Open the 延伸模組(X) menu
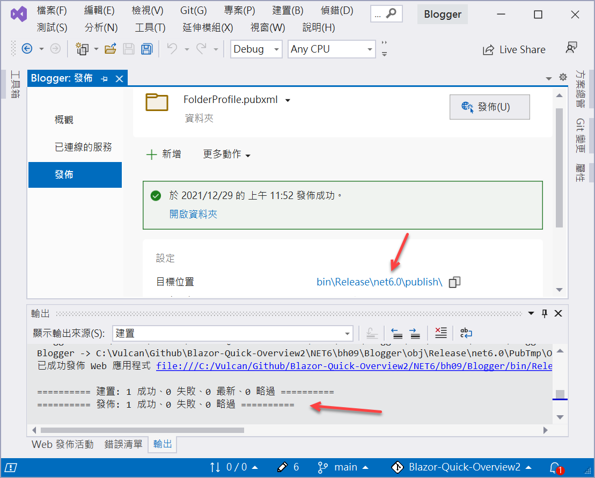 (x=208, y=28)
